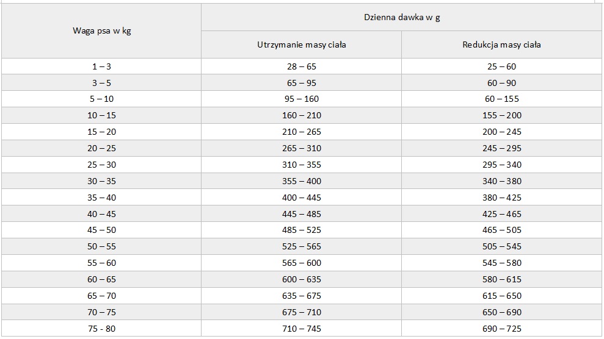Click the weight range '60 – 65'
Viewport: 604px width, 339px height.
(x=102, y=279)
